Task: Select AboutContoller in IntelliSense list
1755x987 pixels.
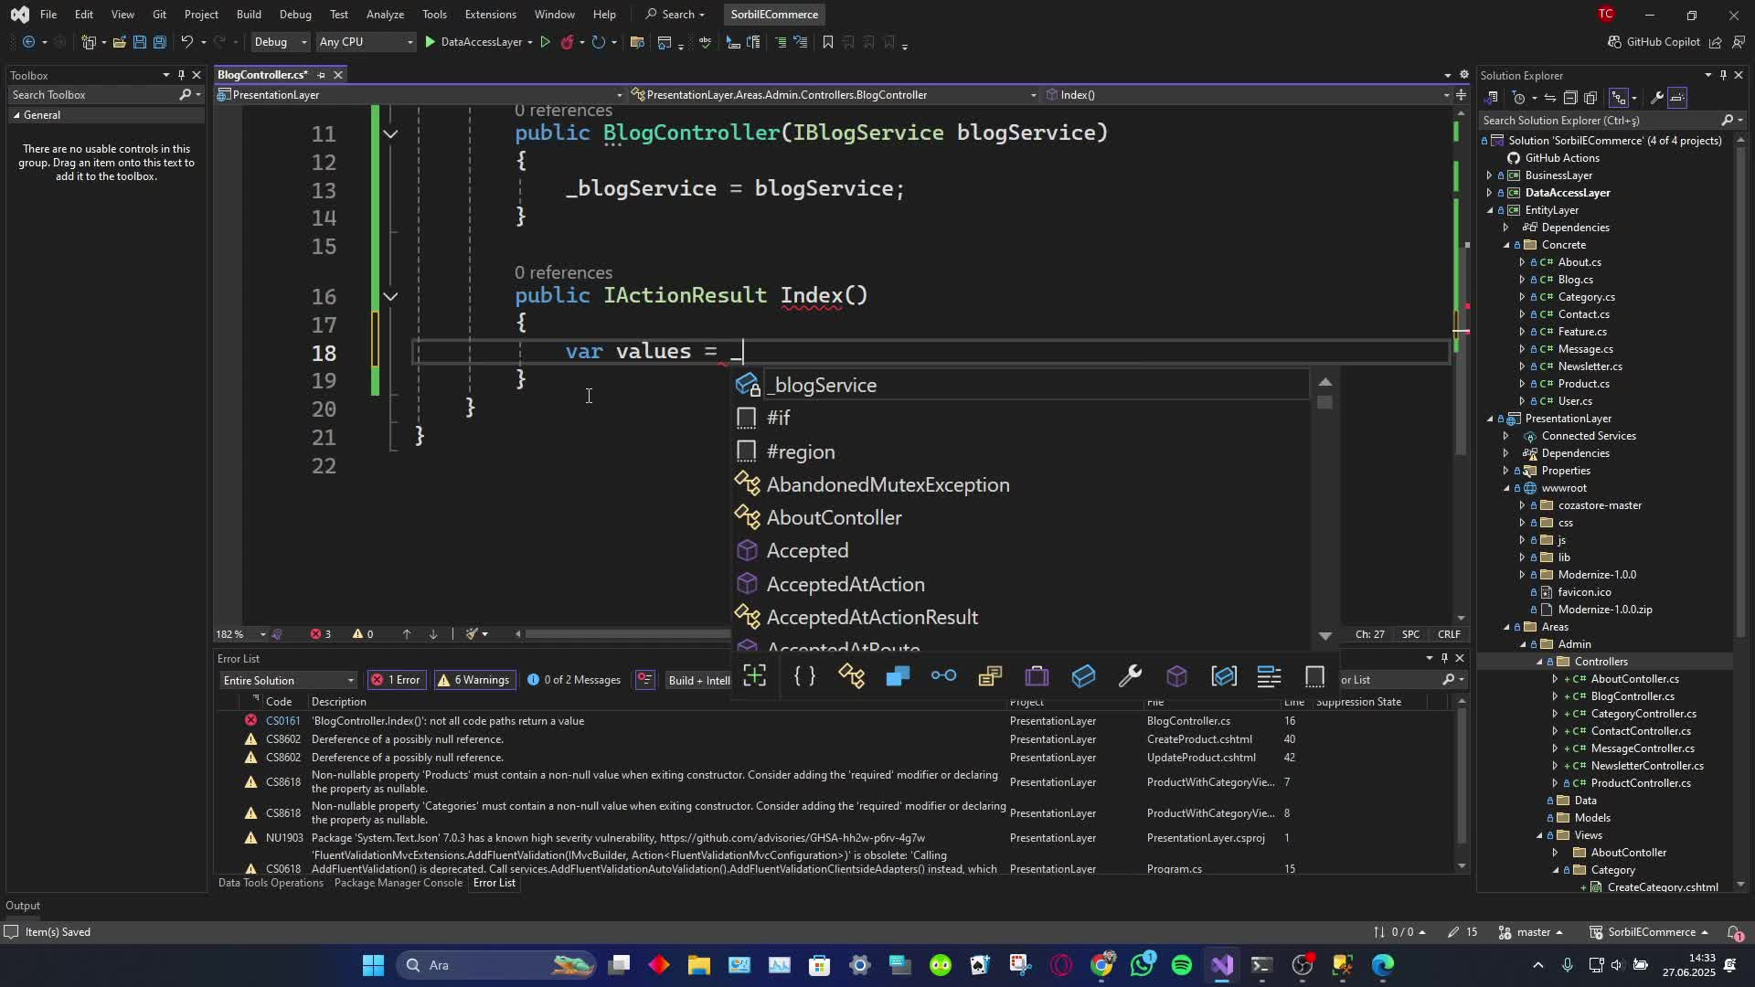Action: [x=1021, y=517]
